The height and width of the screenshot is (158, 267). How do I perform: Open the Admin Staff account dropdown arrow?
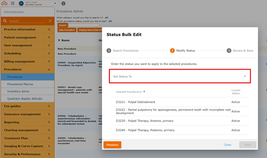pos(55,3)
